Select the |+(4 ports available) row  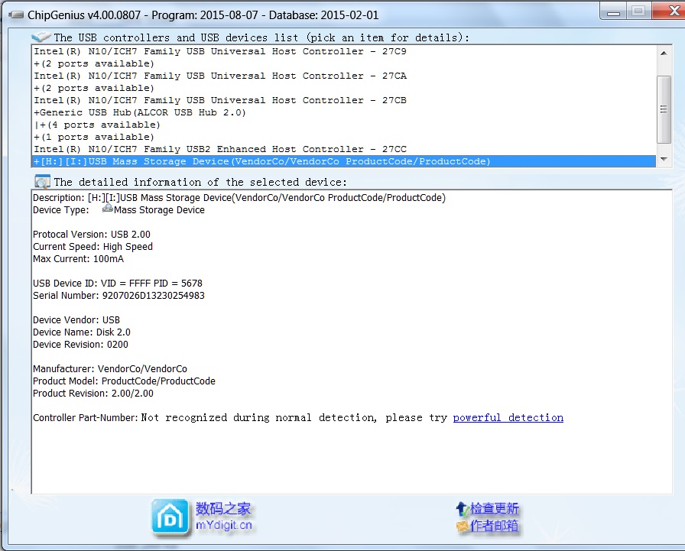pyautogui.click(x=344, y=125)
